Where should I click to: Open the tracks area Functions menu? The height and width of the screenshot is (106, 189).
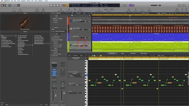click(x=78, y=13)
